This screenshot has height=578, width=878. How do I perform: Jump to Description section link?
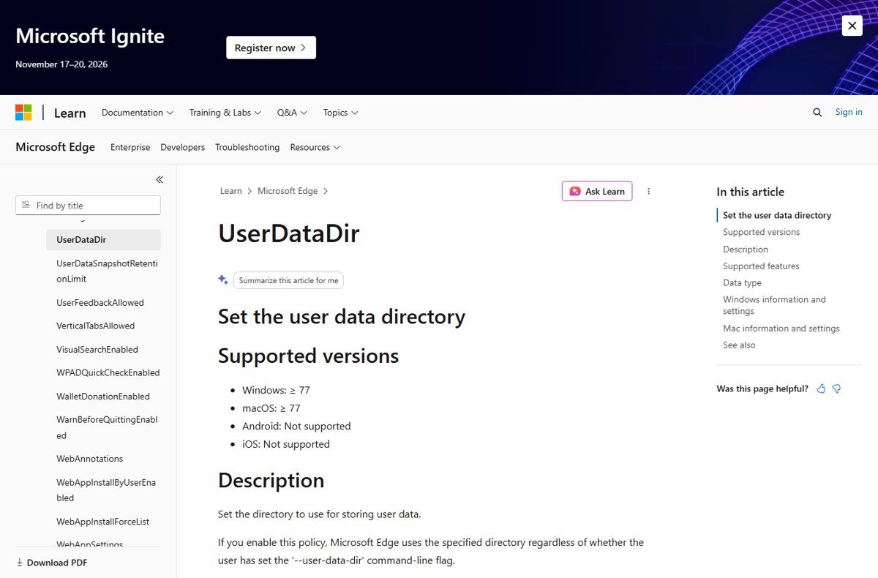[x=746, y=249]
